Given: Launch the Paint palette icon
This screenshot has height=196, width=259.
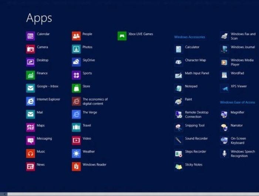Looking at the screenshot, I should point(179,101).
